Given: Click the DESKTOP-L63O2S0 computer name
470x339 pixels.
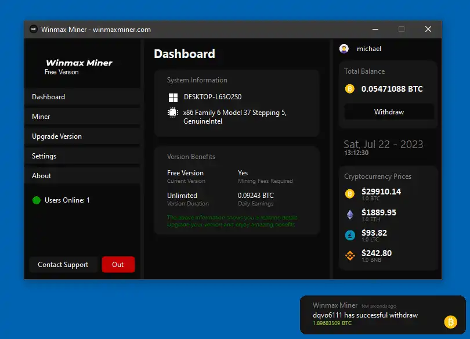Looking at the screenshot, I should (212, 97).
